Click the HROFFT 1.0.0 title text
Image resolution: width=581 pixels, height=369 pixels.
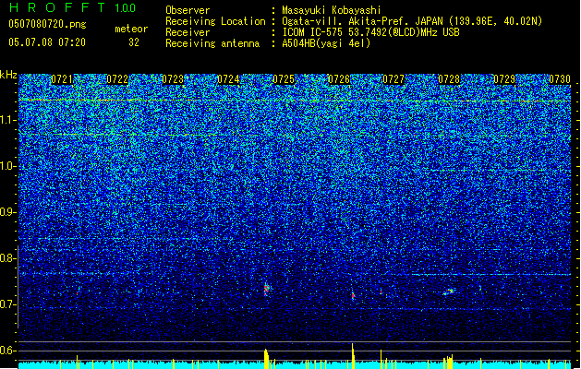73,7
